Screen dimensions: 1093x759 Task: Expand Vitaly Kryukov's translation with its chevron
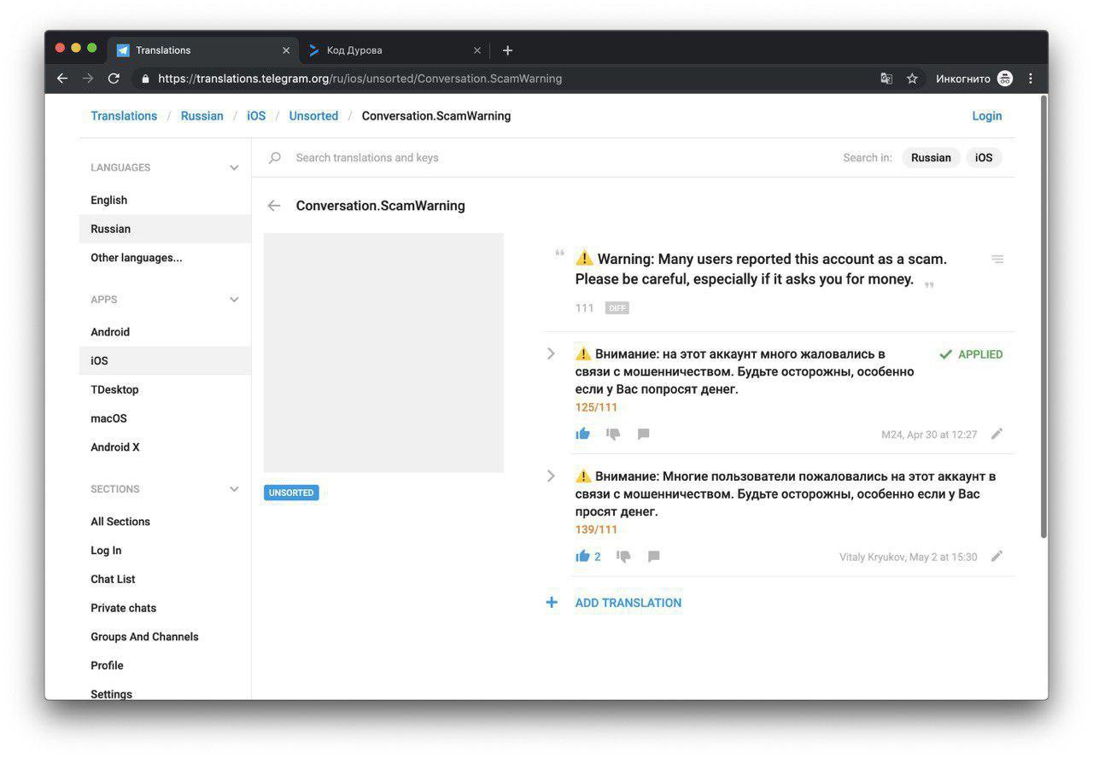551,476
